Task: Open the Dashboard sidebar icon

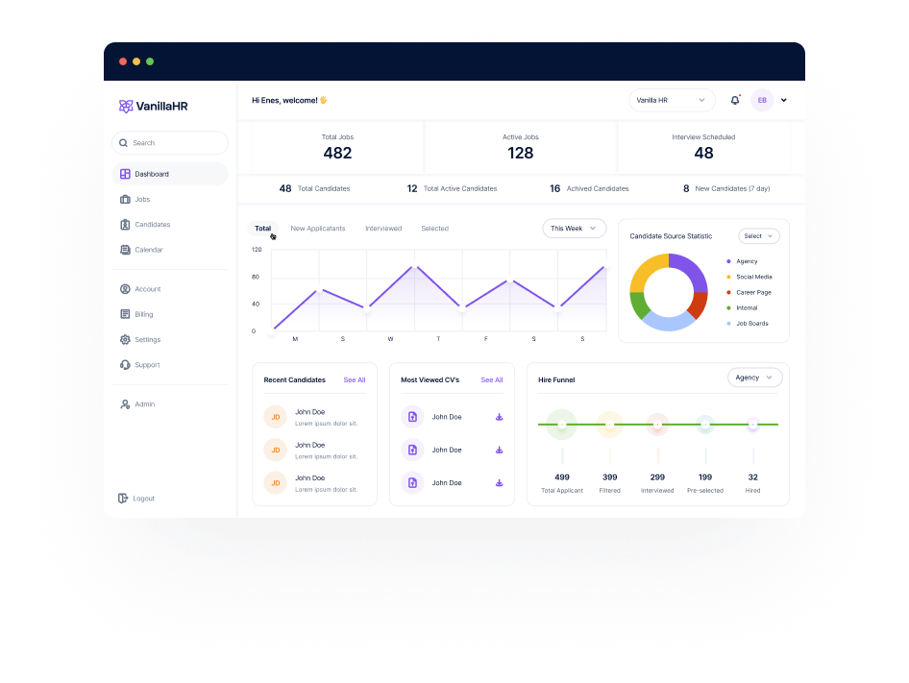Action: pos(125,174)
